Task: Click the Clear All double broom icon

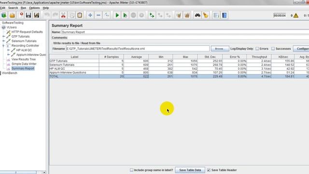Action: click(x=187, y=15)
